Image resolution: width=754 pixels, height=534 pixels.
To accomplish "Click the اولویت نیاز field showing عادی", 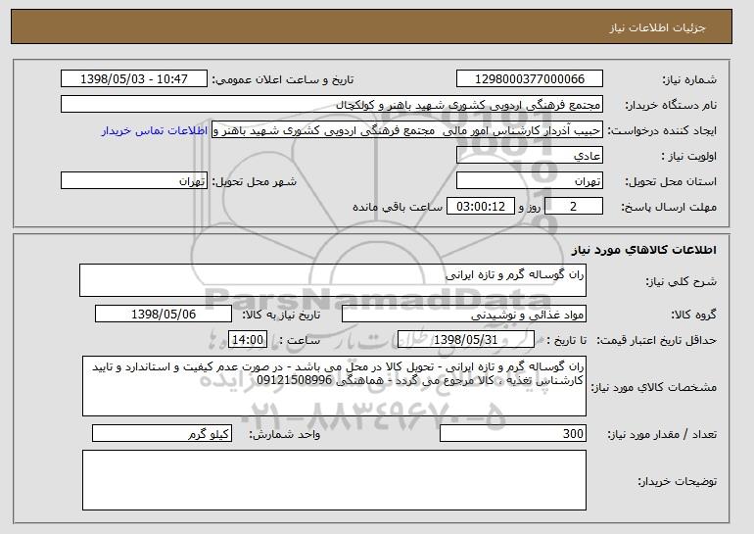I will (530, 156).
